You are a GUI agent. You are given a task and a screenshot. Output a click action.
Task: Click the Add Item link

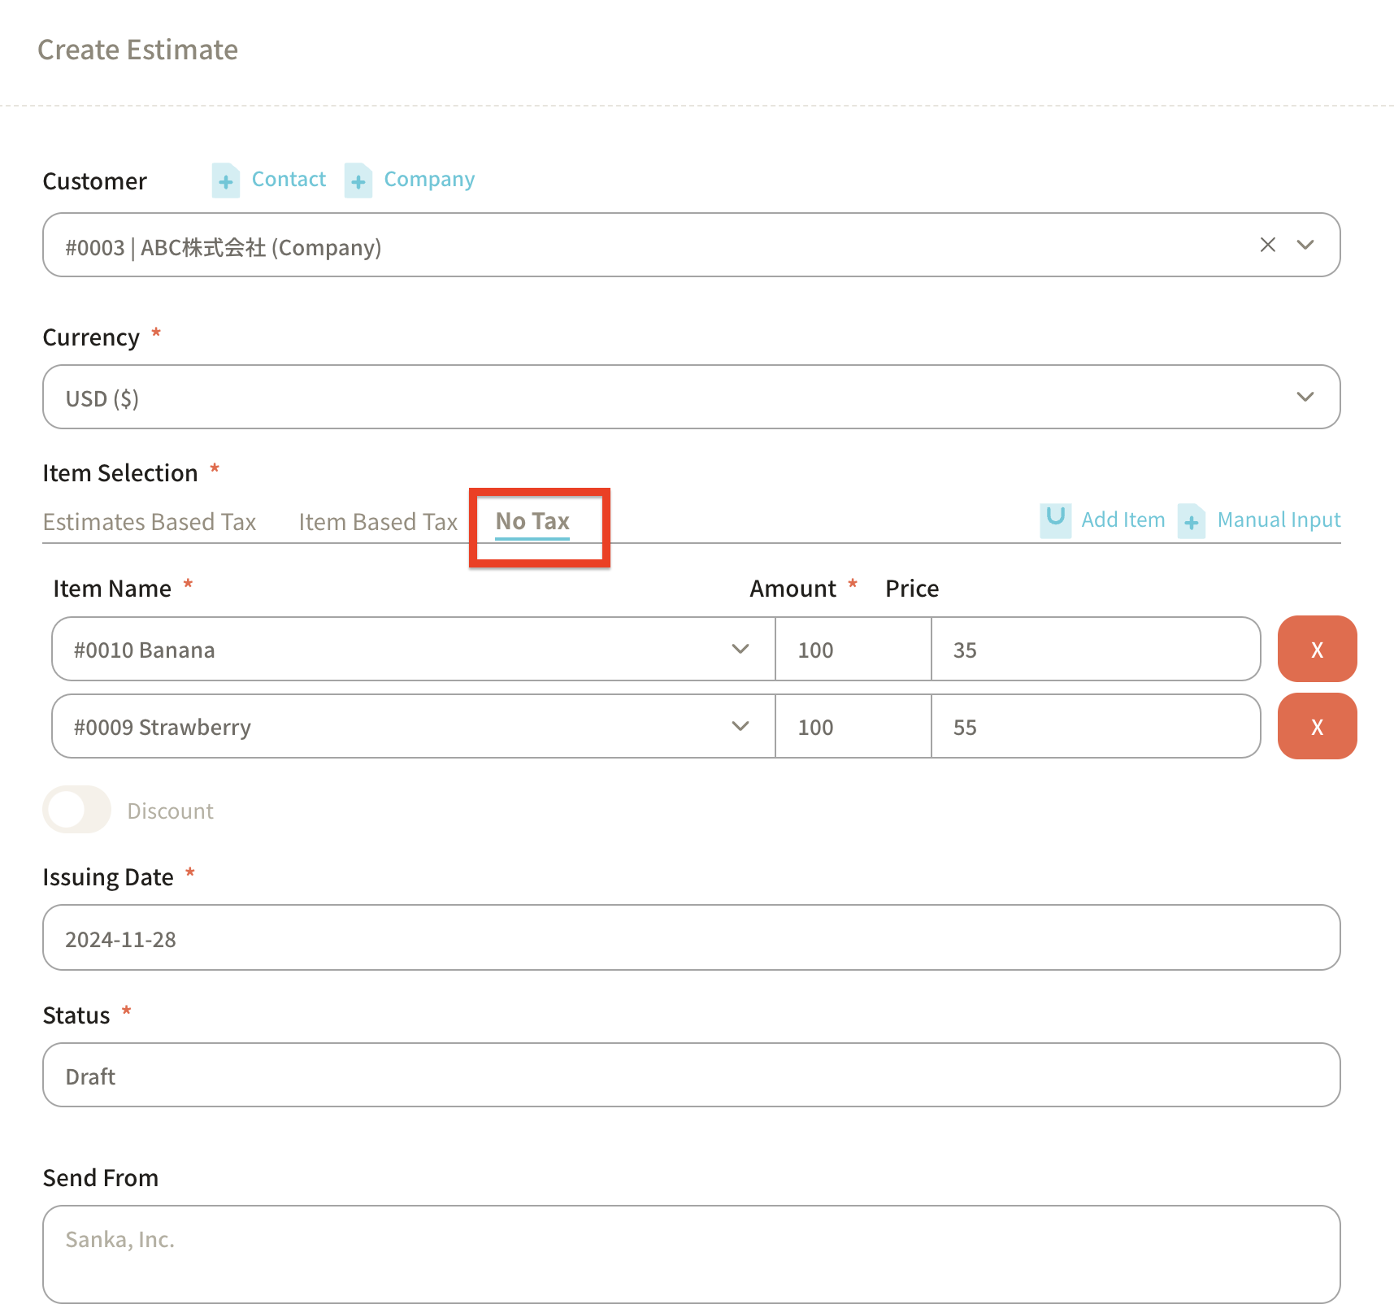1123,520
